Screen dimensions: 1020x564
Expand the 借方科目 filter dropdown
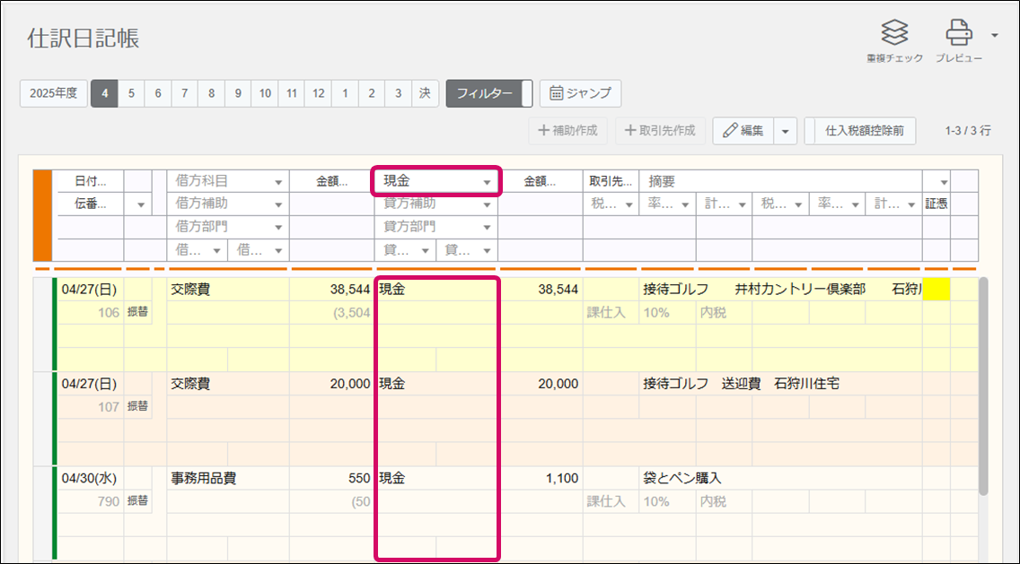click(278, 181)
